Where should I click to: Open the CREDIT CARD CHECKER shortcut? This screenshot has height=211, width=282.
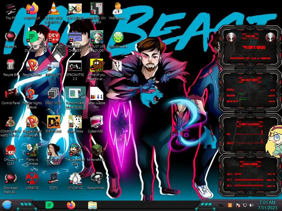pyautogui.click(x=75, y=41)
